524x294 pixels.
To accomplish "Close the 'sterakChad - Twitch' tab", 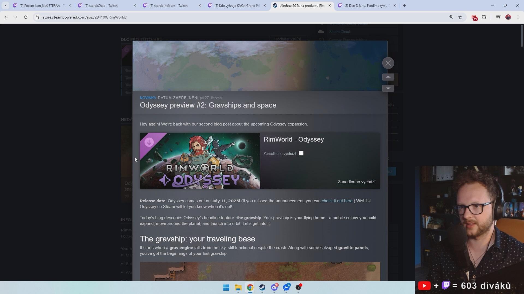I will tap(135, 5).
